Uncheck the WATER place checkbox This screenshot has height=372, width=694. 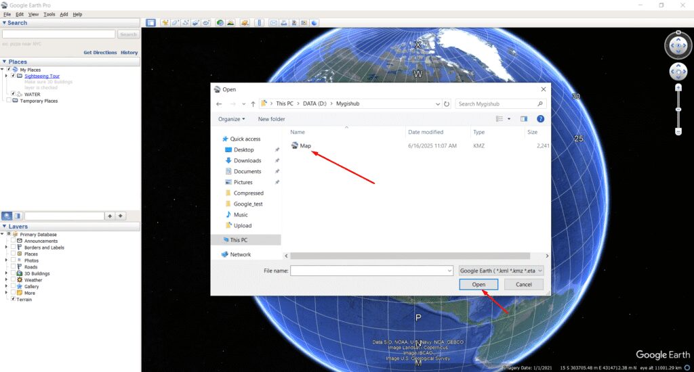[x=14, y=94]
